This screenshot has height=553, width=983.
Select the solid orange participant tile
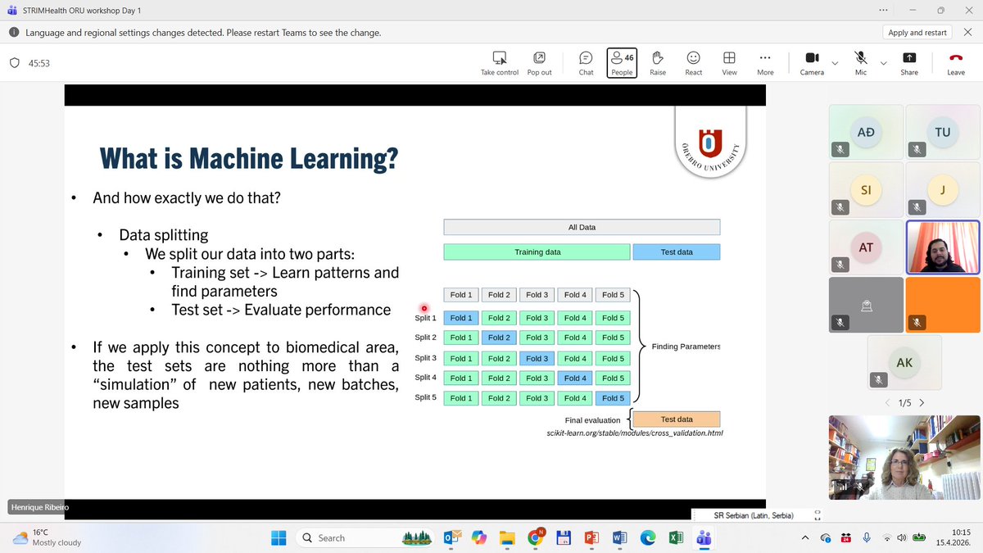coord(943,304)
